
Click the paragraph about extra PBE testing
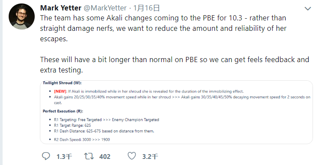175,65
